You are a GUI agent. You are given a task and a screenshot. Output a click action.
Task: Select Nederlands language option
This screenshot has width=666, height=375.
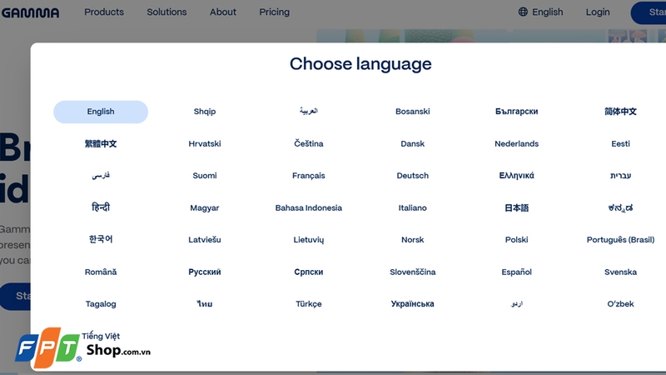coord(516,144)
